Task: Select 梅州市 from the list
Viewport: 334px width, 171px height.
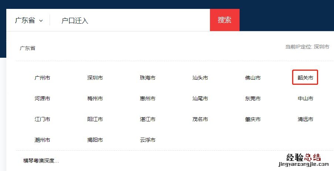Action: 95,98
